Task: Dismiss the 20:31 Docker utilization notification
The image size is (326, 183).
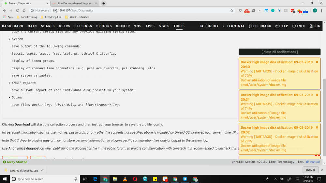Action: pos(317,95)
